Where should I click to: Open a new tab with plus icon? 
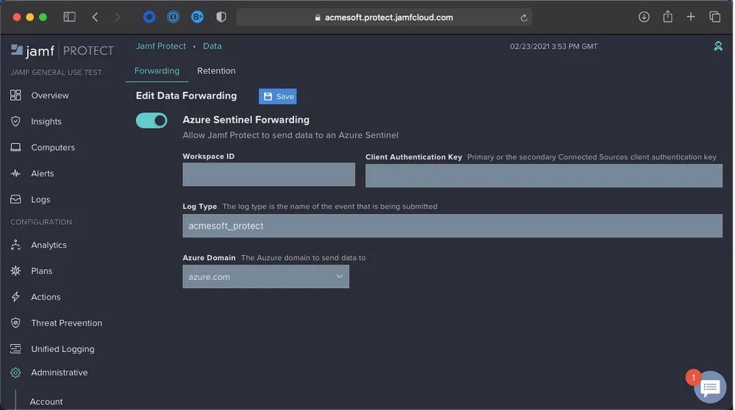coord(690,17)
